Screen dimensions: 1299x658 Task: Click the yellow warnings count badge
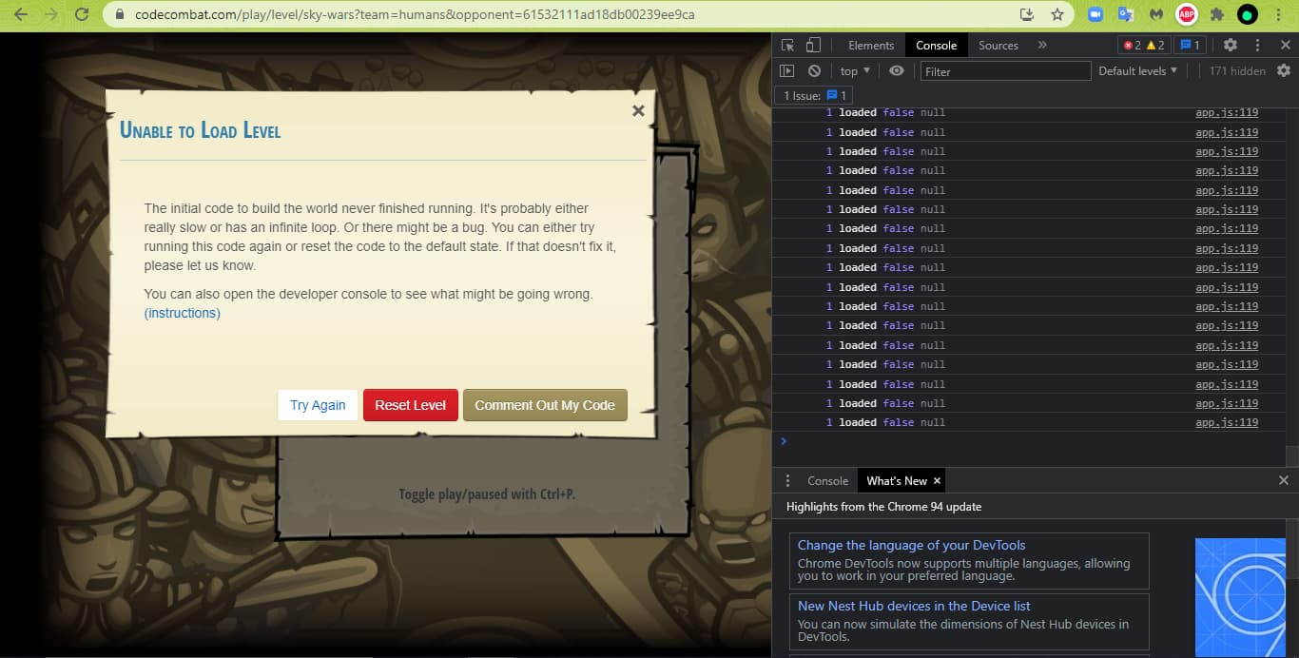1155,45
